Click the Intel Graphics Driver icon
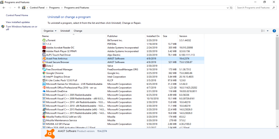The height and width of the screenshot is (139, 279). coord(44,76)
